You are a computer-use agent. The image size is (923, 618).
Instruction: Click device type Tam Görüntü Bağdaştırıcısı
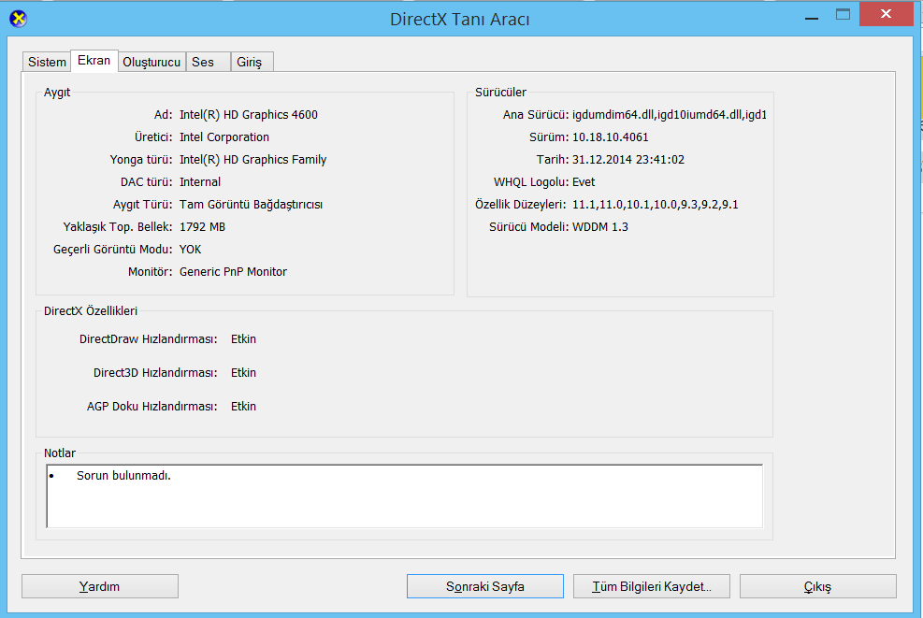pos(251,204)
